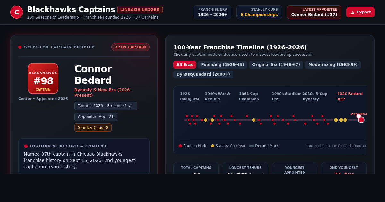Filter timeline to Founding (1926-45)
This screenshot has width=385, height=202.
pyautogui.click(x=222, y=65)
